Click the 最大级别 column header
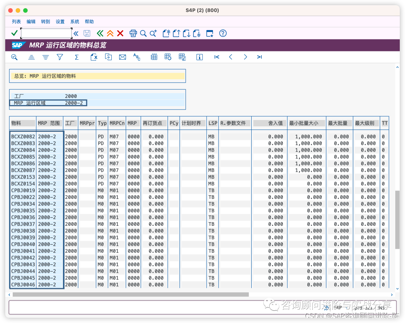The width and height of the screenshot is (405, 323). (366, 123)
